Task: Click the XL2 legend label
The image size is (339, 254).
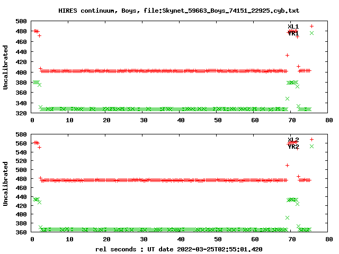Action: 293,140
